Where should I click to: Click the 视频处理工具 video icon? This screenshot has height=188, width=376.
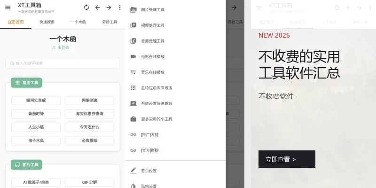click(x=133, y=25)
